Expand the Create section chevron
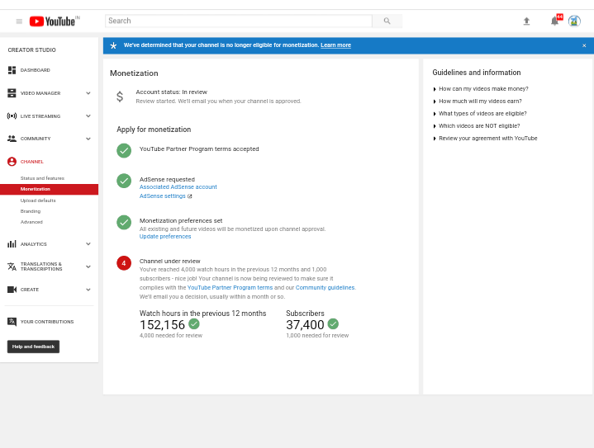 pyautogui.click(x=88, y=290)
